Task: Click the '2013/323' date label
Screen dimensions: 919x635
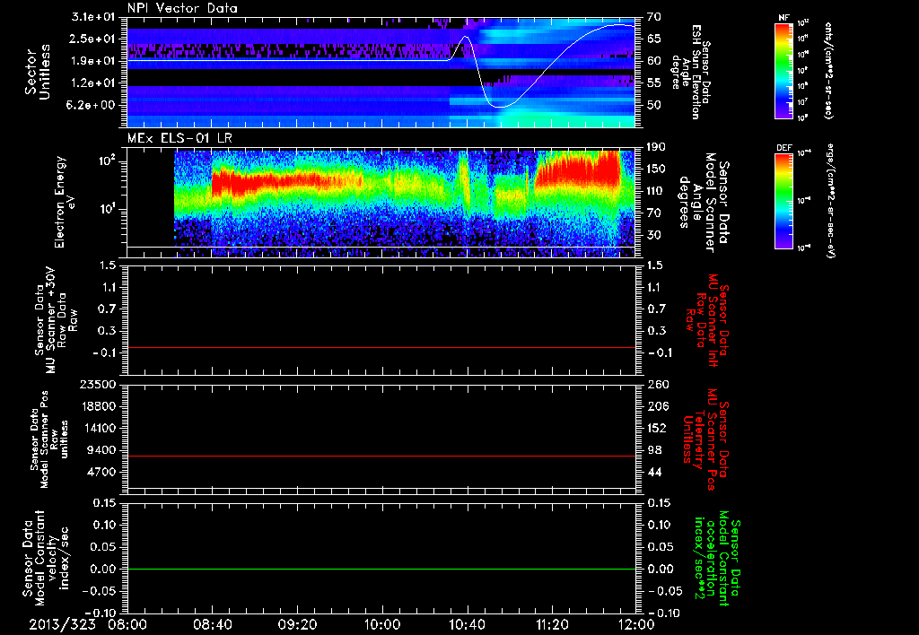Action: [62, 624]
